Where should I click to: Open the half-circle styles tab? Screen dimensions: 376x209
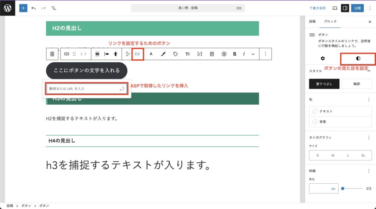point(358,59)
